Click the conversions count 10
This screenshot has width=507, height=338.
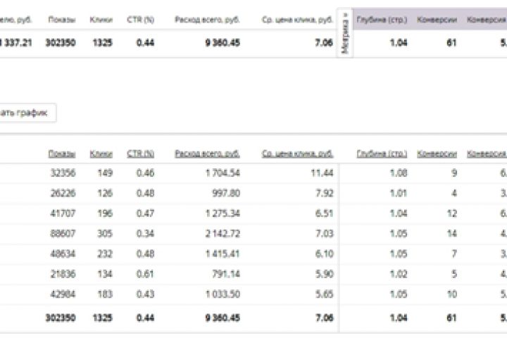(451, 294)
